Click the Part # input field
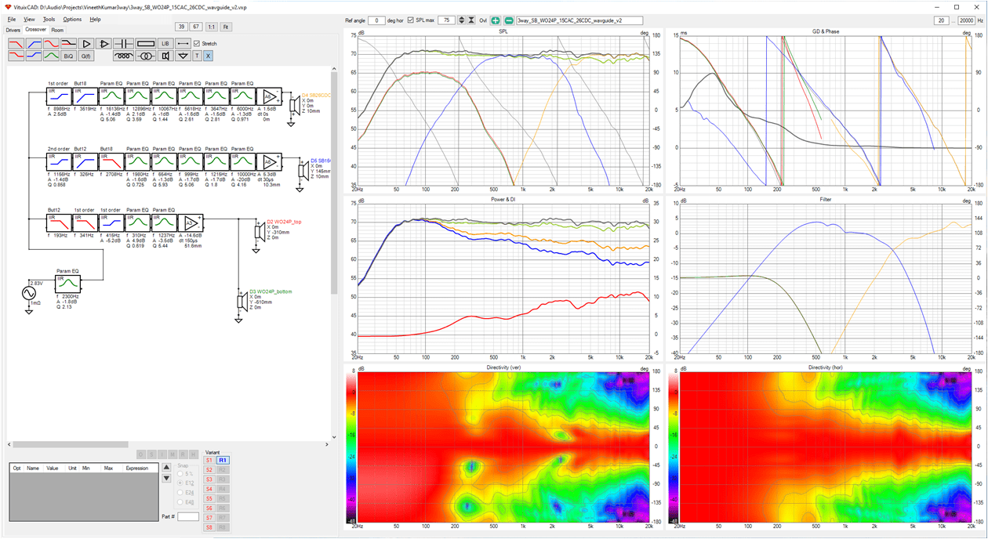 click(x=188, y=516)
